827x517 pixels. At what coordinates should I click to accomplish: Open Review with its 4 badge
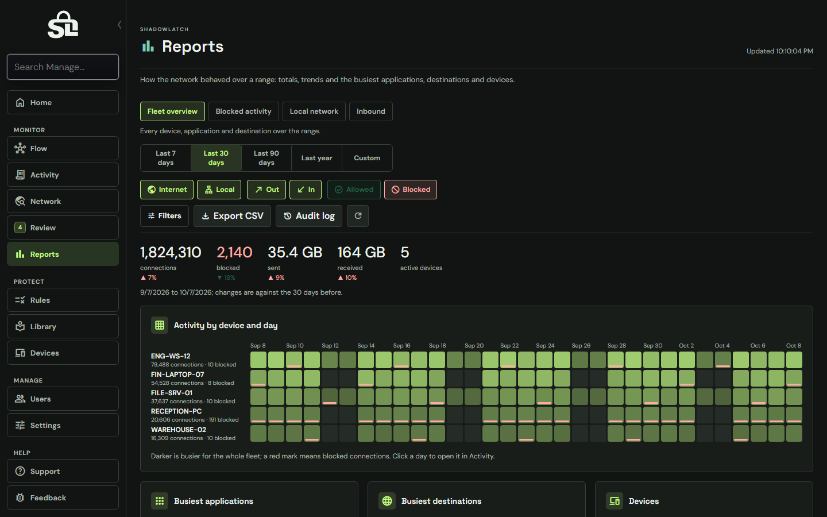pyautogui.click(x=63, y=227)
